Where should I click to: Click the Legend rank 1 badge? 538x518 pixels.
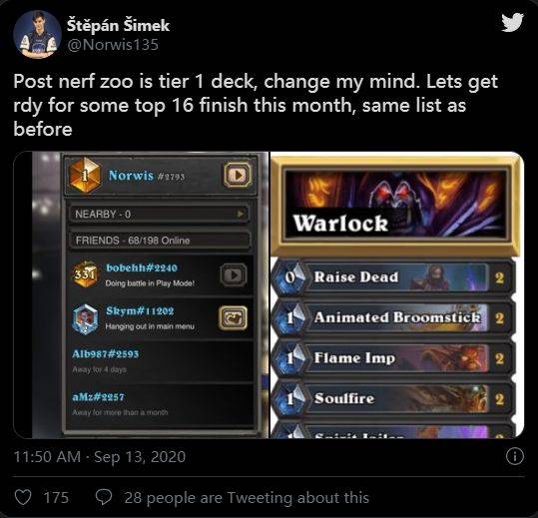[x=85, y=176]
